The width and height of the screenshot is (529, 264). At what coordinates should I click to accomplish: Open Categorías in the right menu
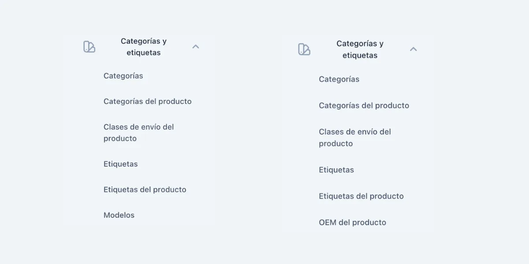point(339,79)
